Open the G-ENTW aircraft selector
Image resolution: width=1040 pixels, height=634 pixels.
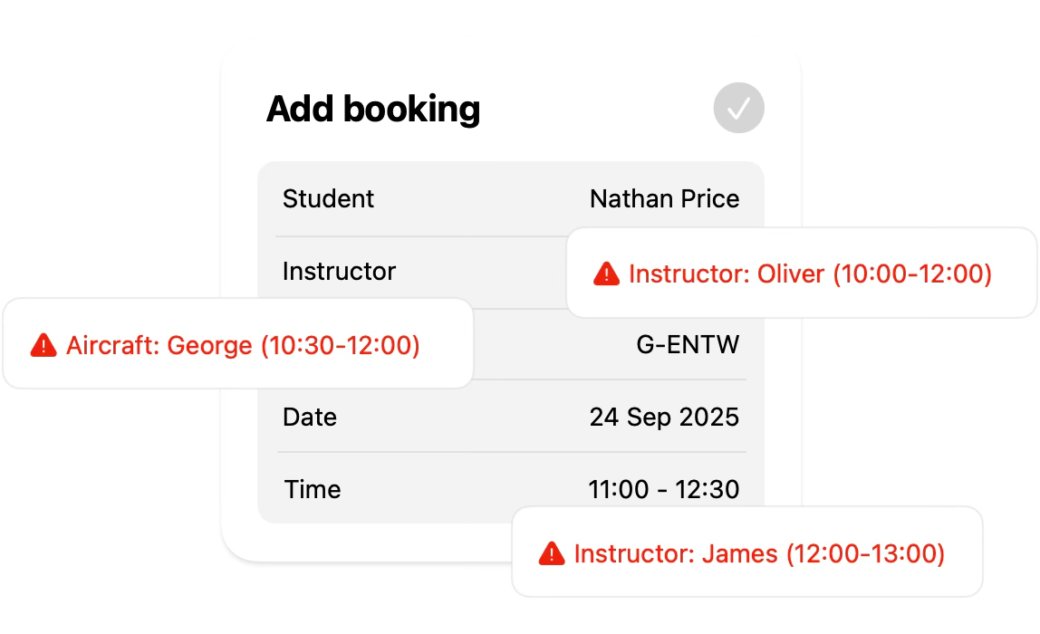click(688, 345)
